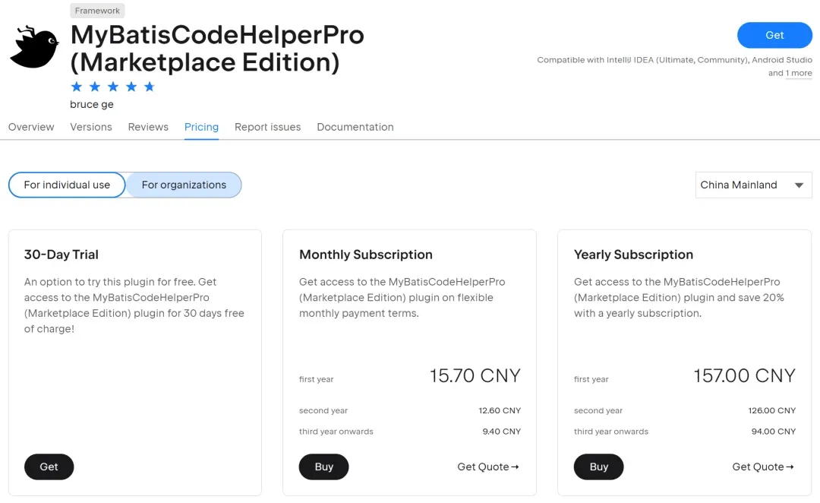Switch to For organizations pricing
This screenshot has width=820, height=503.
tap(184, 185)
